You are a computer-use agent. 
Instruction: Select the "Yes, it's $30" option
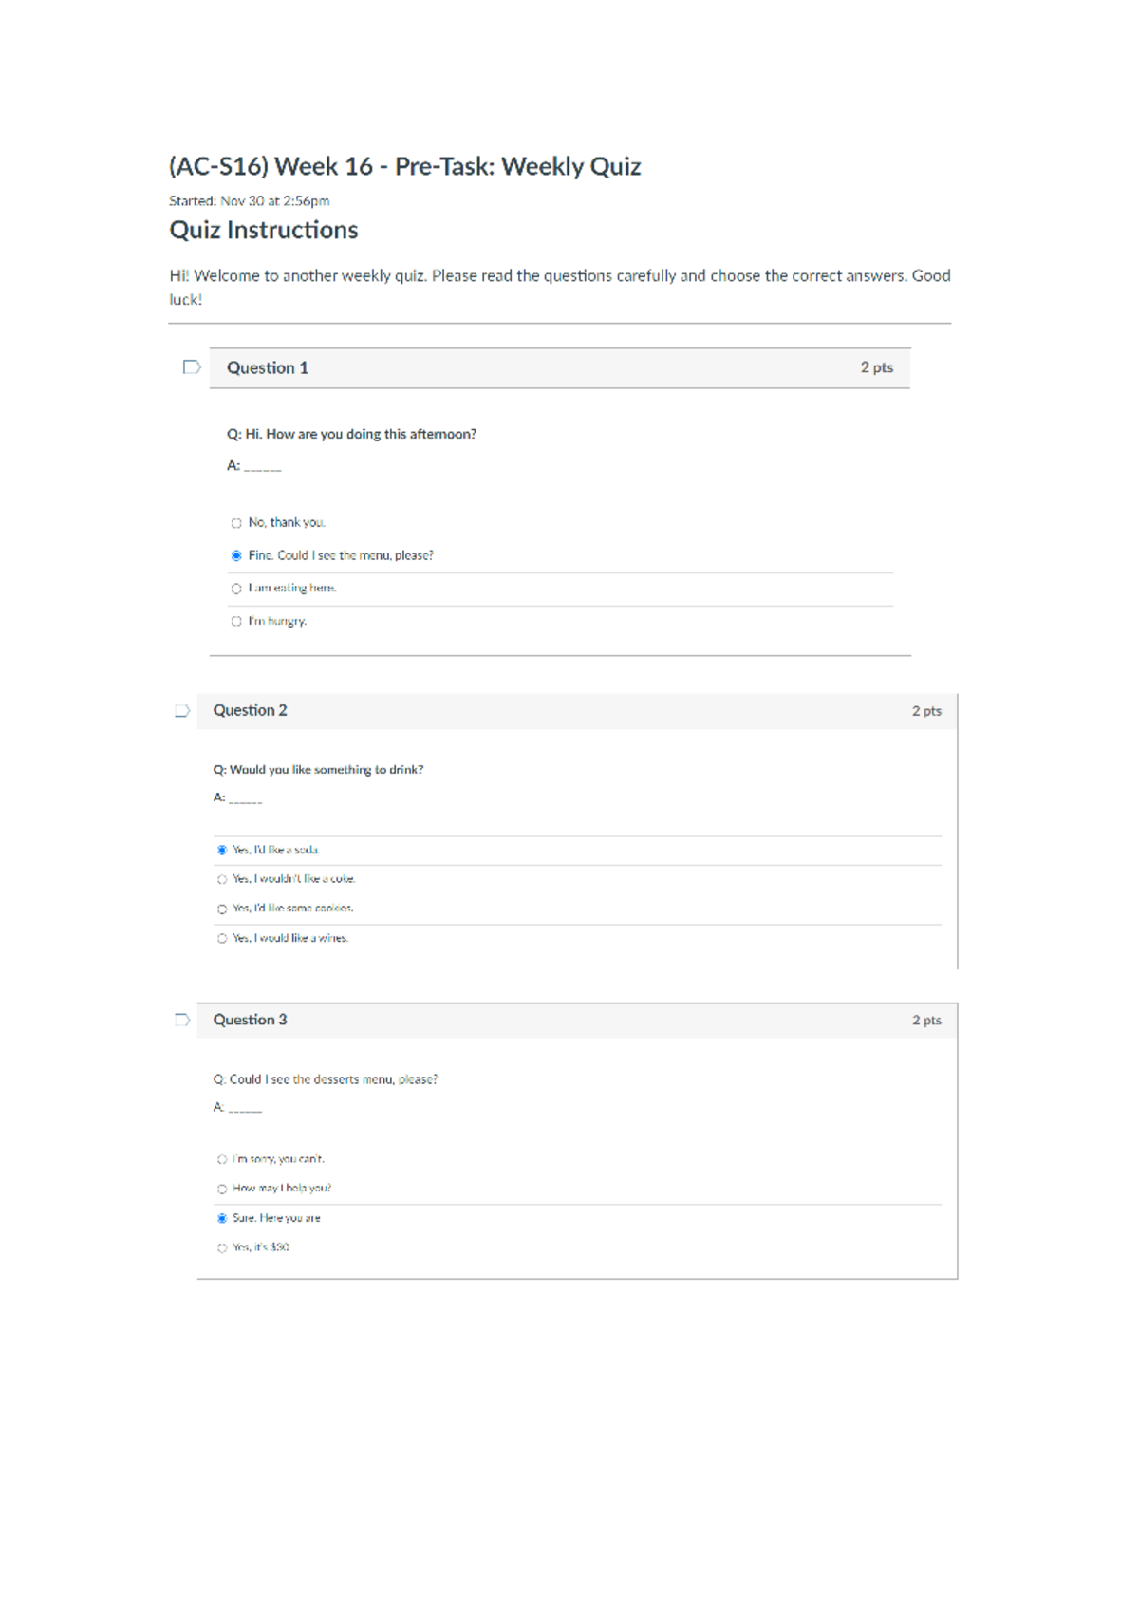pos(222,1248)
